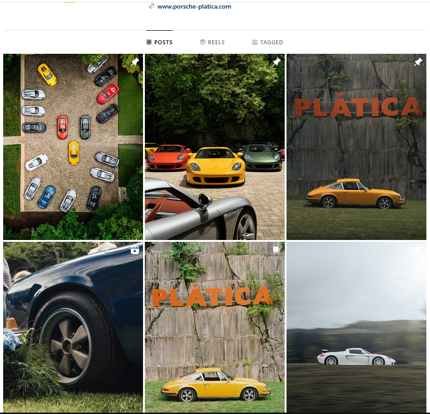
Task: Switch to the POSTS tab
Action: [159, 42]
